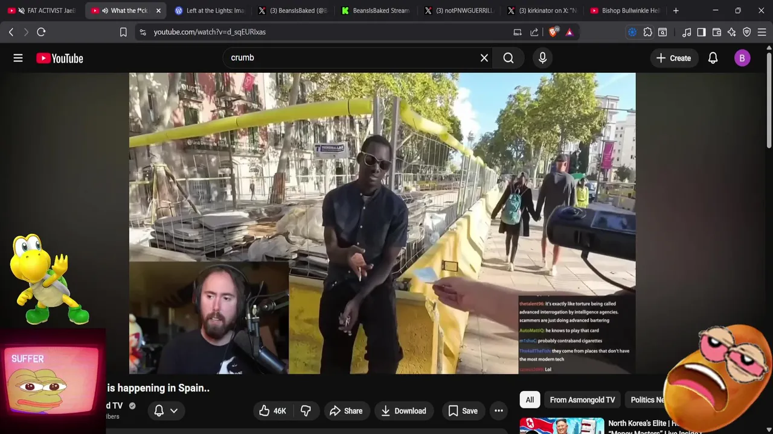
Task: Open the music note media control icon
Action: tap(687, 32)
